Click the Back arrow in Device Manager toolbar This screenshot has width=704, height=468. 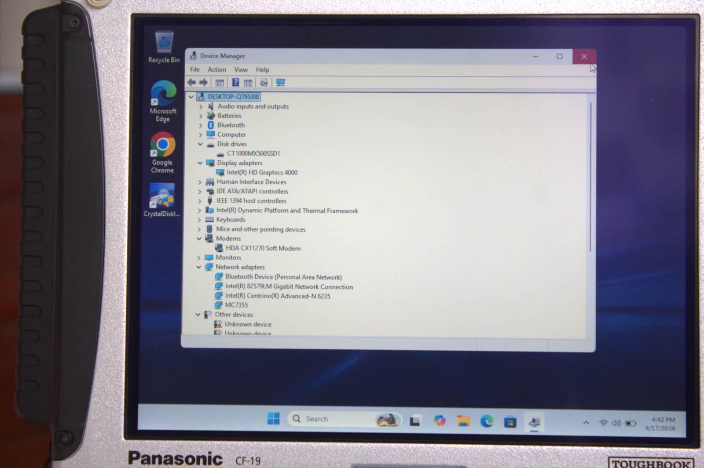(191, 82)
